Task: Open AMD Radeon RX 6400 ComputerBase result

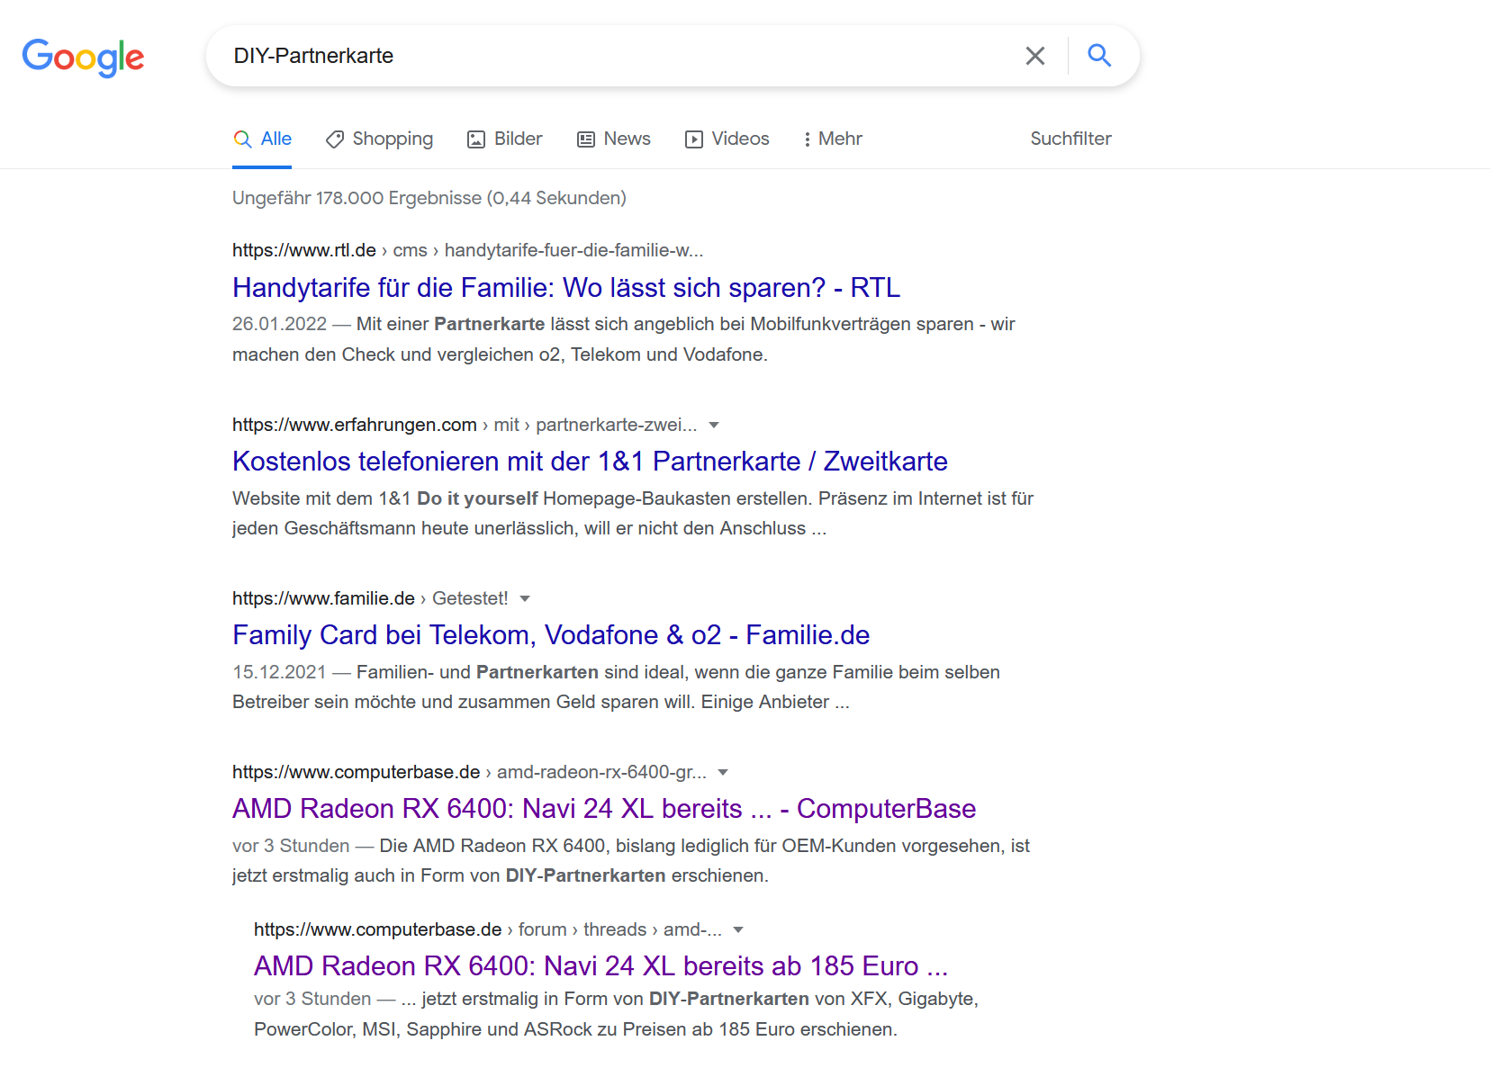Action: coord(604,808)
